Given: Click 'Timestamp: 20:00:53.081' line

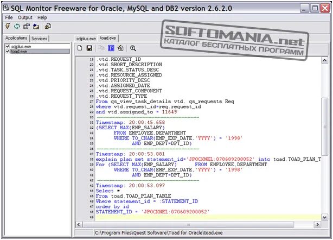Looking at the screenshot, I should [x=130, y=154].
